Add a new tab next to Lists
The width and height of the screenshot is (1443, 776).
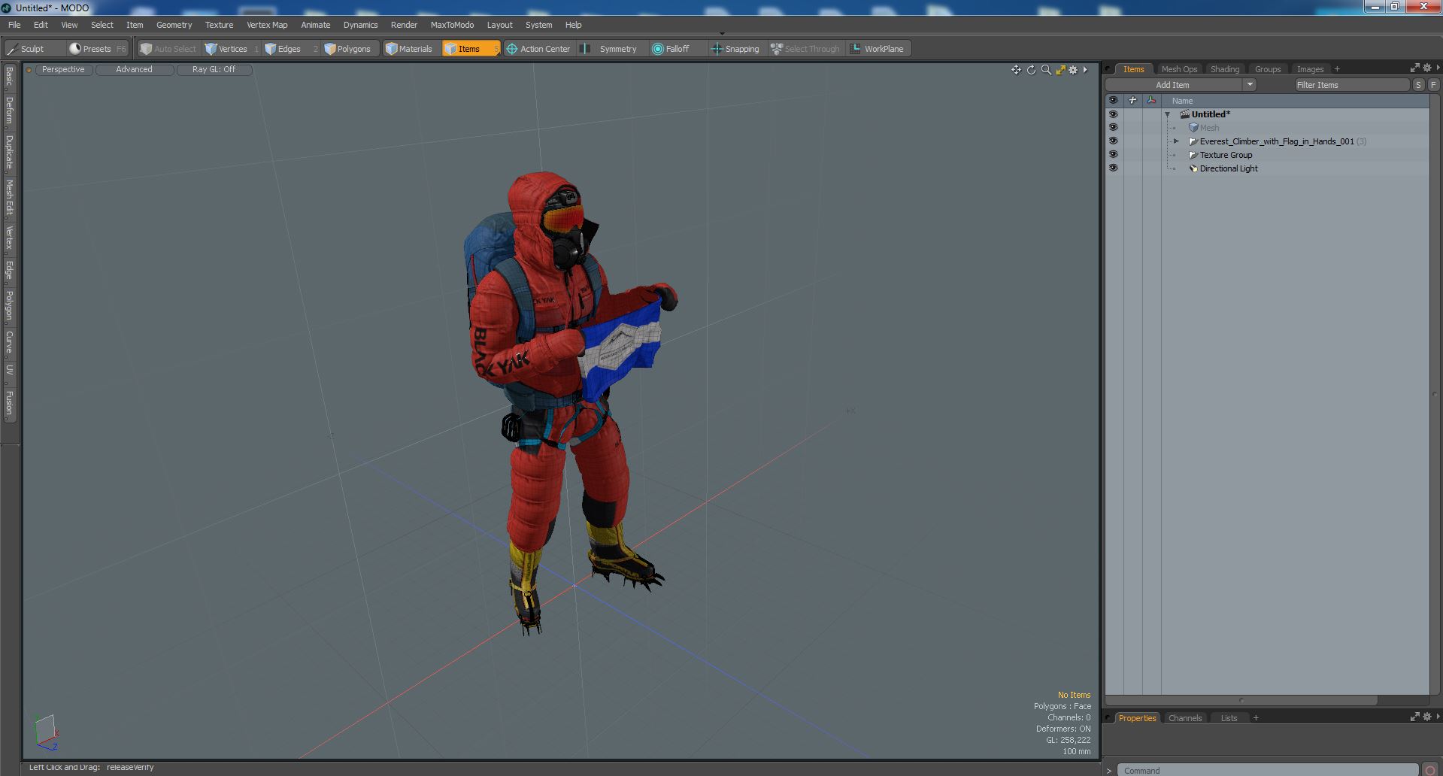coord(1256,718)
